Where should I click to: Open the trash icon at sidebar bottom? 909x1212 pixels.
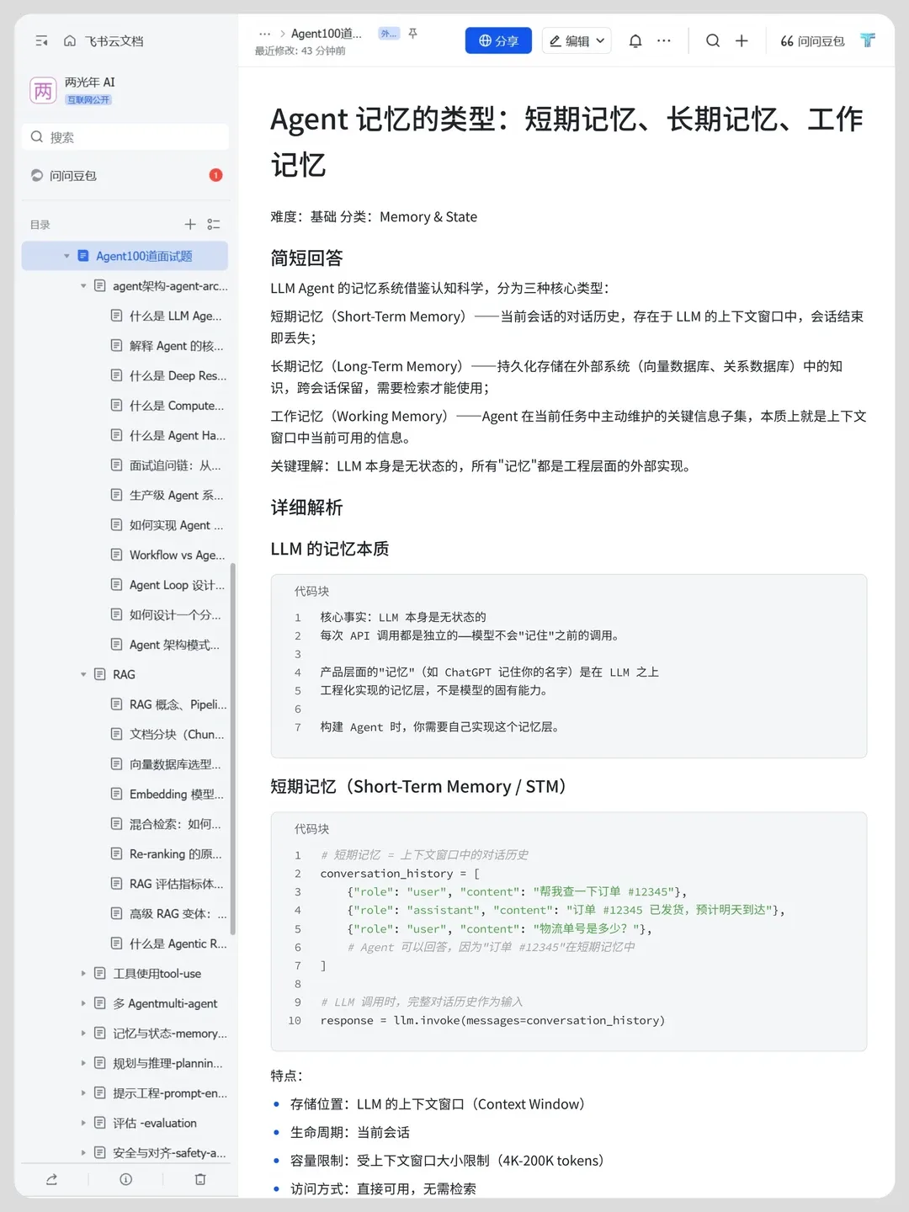pyautogui.click(x=200, y=1179)
